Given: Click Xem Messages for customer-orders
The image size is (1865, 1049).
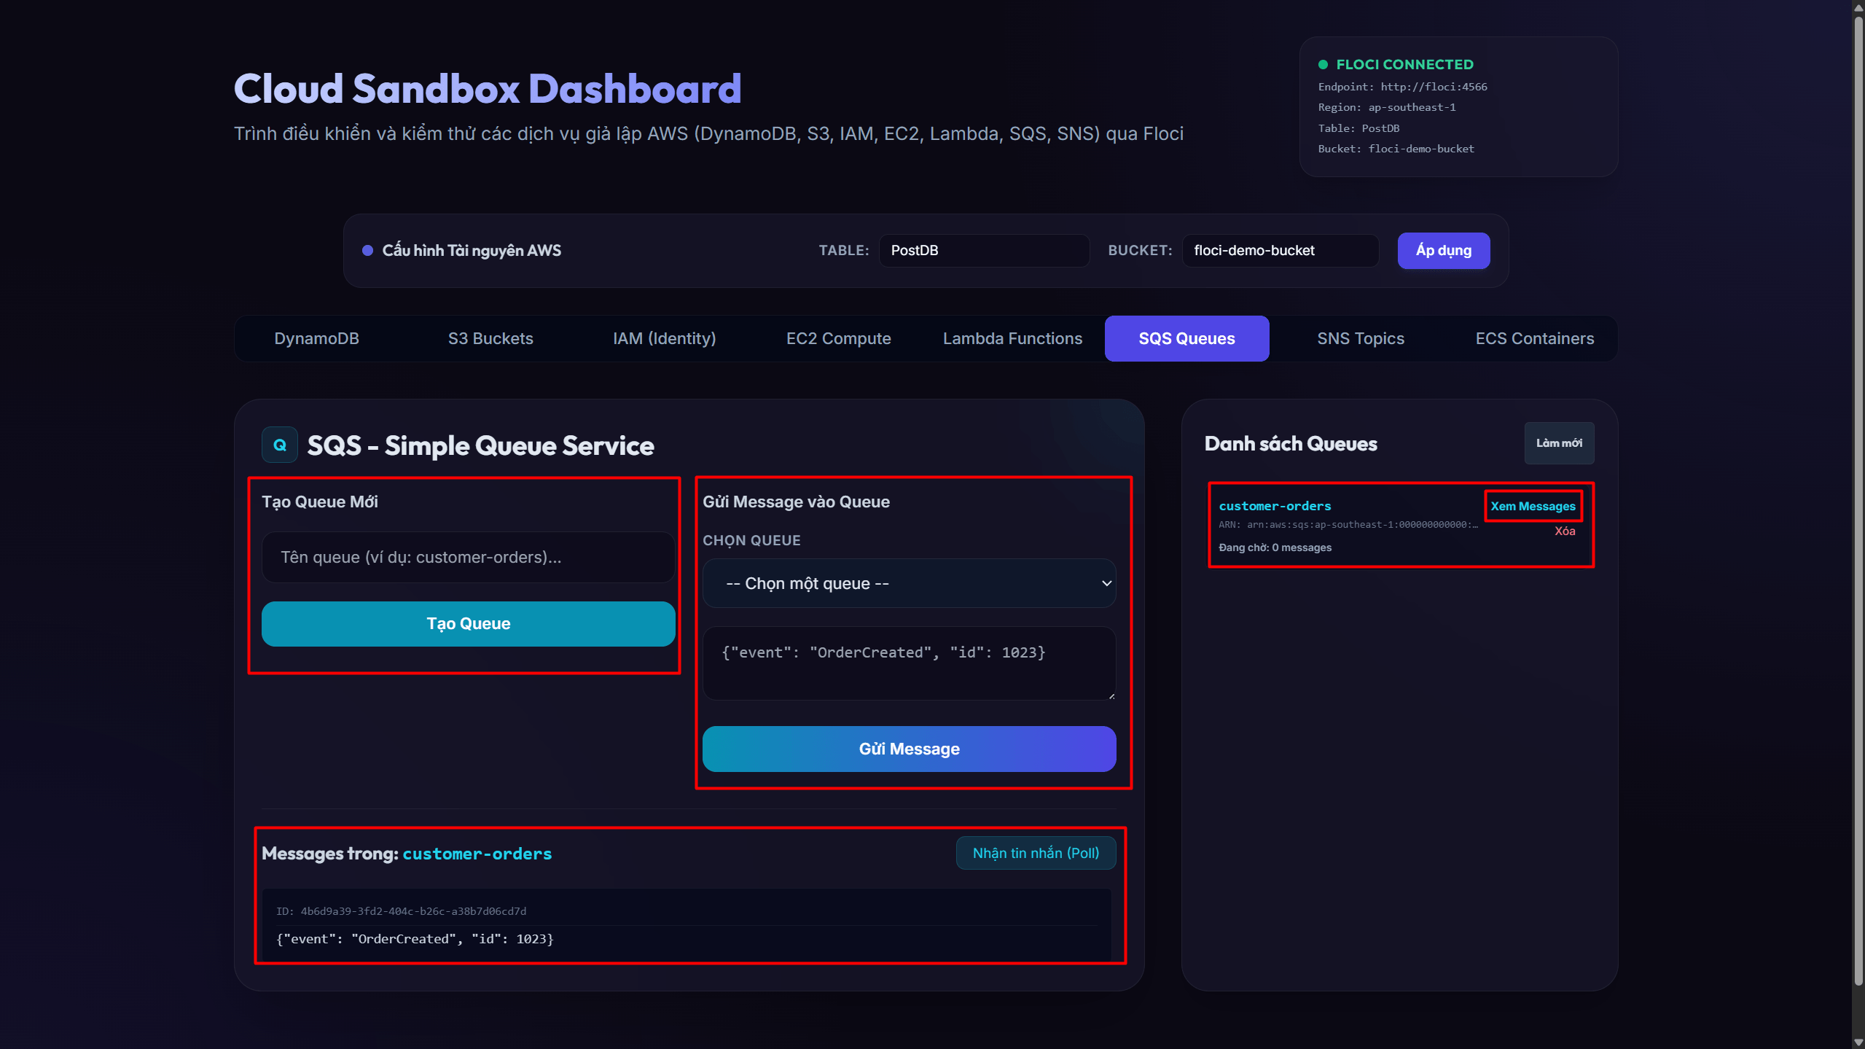Looking at the screenshot, I should click(1533, 506).
